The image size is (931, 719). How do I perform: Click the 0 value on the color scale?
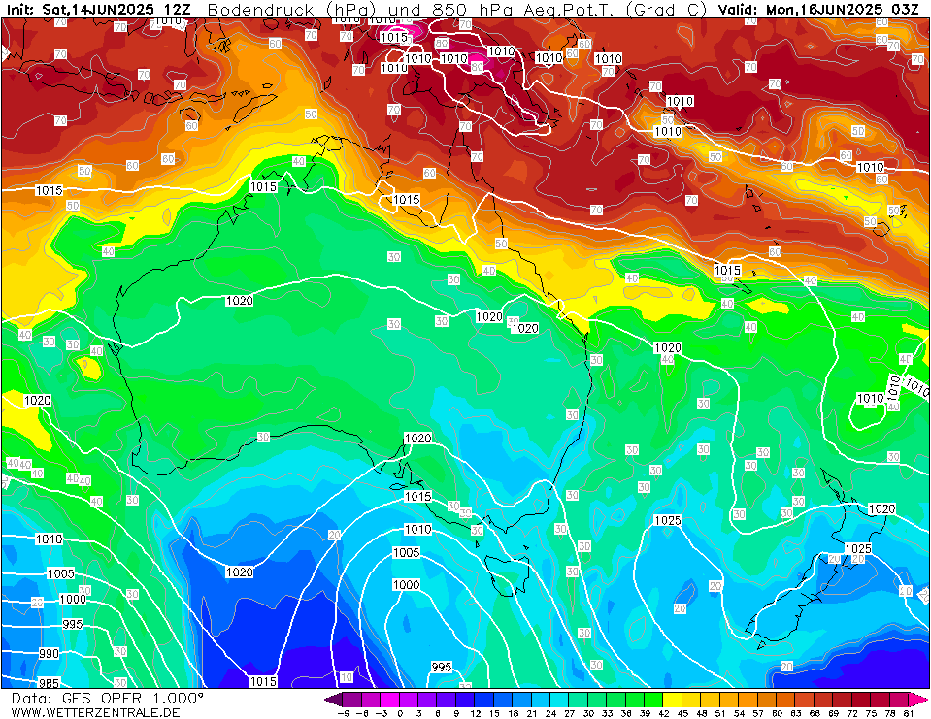tap(400, 713)
